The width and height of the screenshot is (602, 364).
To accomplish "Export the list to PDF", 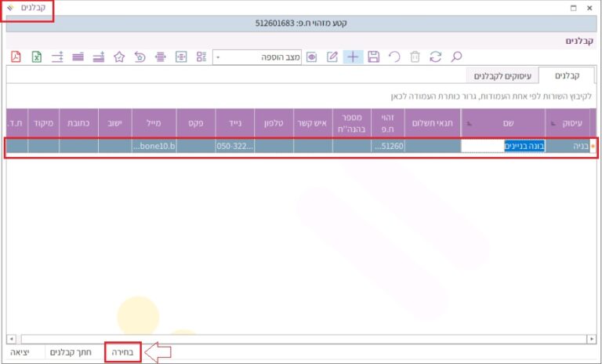I will tap(16, 56).
